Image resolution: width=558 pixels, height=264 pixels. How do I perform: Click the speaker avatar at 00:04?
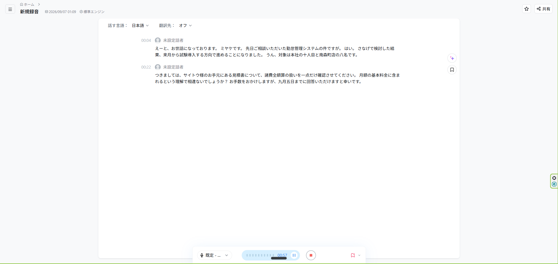(158, 40)
